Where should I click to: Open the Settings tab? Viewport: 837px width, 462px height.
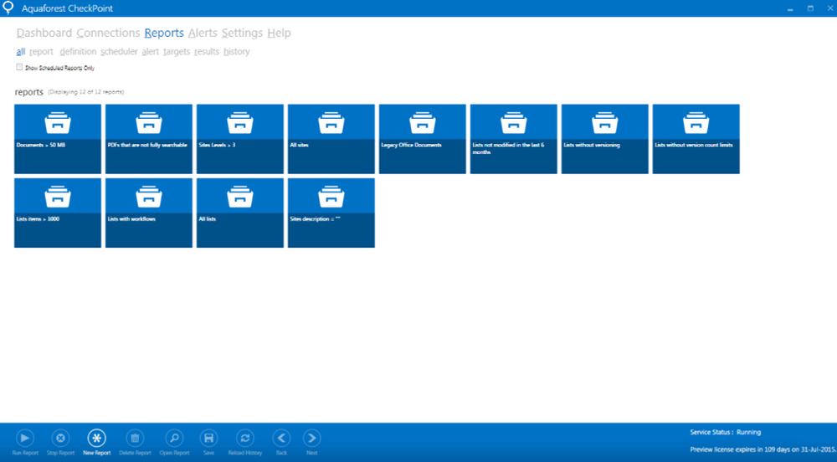[243, 33]
